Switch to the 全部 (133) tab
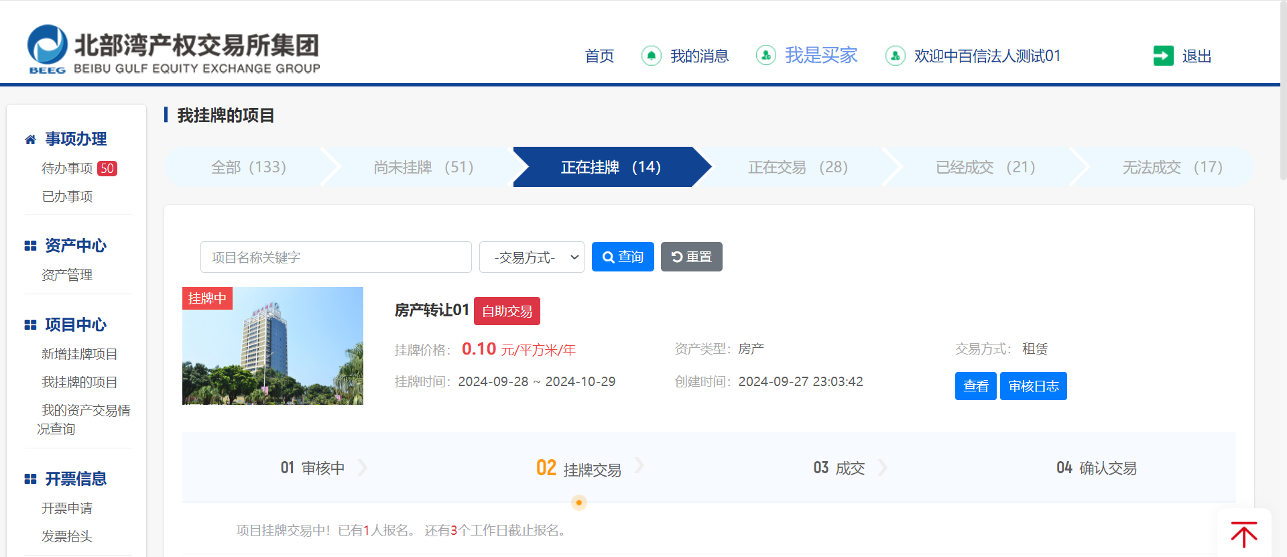Viewport: 1287px width, 557px height. point(249,167)
